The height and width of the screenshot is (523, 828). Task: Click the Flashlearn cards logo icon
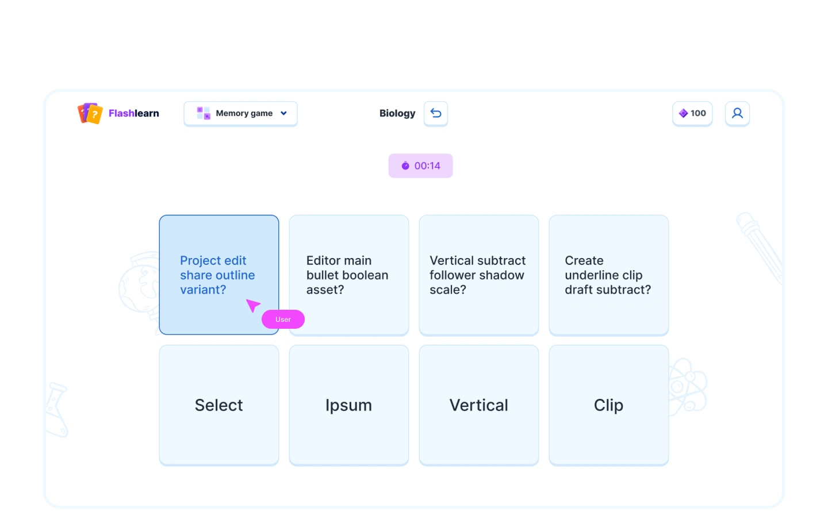point(90,113)
